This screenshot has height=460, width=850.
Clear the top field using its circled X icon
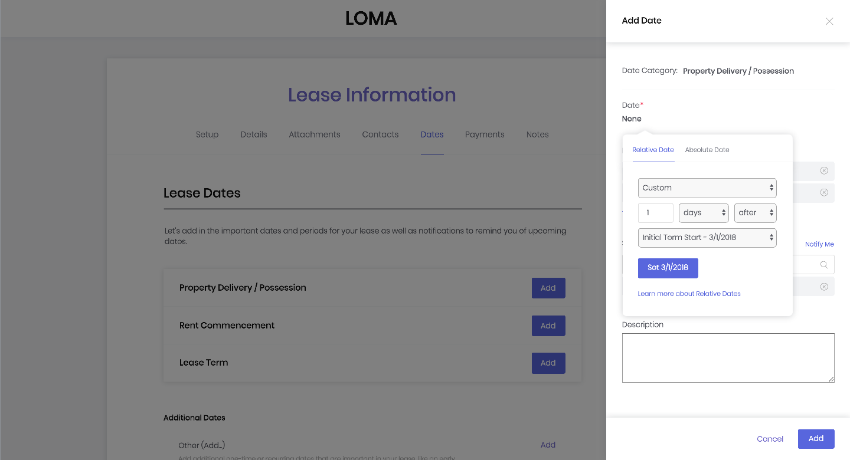pyautogui.click(x=824, y=171)
